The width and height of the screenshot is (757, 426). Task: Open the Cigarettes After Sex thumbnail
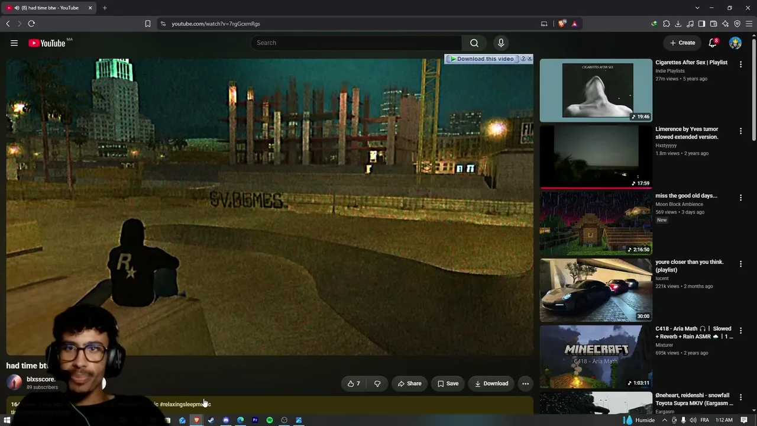click(x=596, y=90)
